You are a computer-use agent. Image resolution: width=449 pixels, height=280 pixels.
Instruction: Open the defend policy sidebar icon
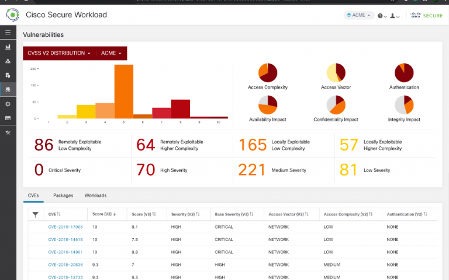8,75
